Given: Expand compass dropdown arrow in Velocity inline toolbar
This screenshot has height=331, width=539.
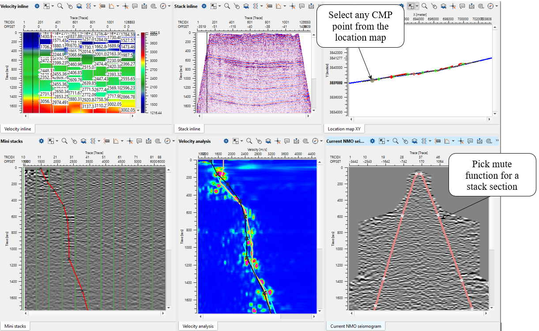Looking at the screenshot, I should pos(169,6).
